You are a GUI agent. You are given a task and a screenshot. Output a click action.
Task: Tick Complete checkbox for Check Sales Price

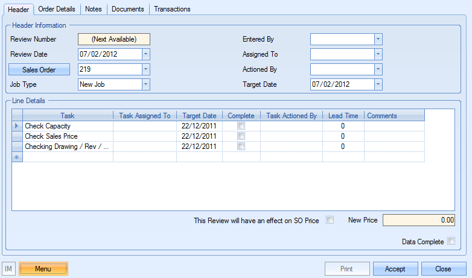(241, 136)
